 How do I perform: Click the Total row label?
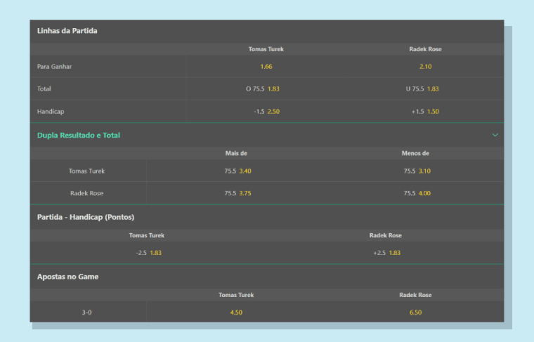[x=44, y=88]
